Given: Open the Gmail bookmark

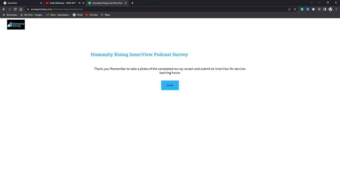Looking at the screenshot, I should [78, 15].
